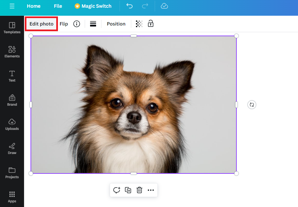
Task: Open Draw sidebar tab
Action: click(x=12, y=149)
